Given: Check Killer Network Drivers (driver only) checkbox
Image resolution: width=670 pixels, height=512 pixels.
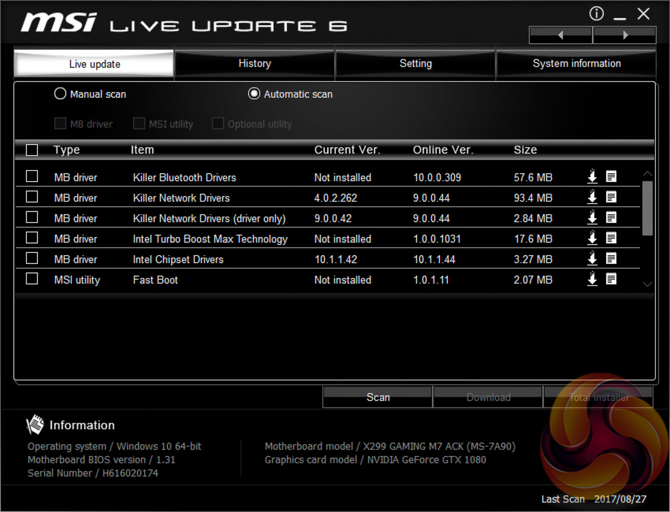Looking at the screenshot, I should (32, 217).
